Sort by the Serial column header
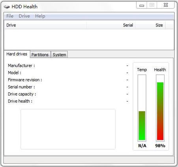 111,25
